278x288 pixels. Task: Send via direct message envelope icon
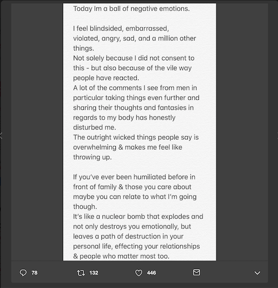pyautogui.click(x=196, y=272)
